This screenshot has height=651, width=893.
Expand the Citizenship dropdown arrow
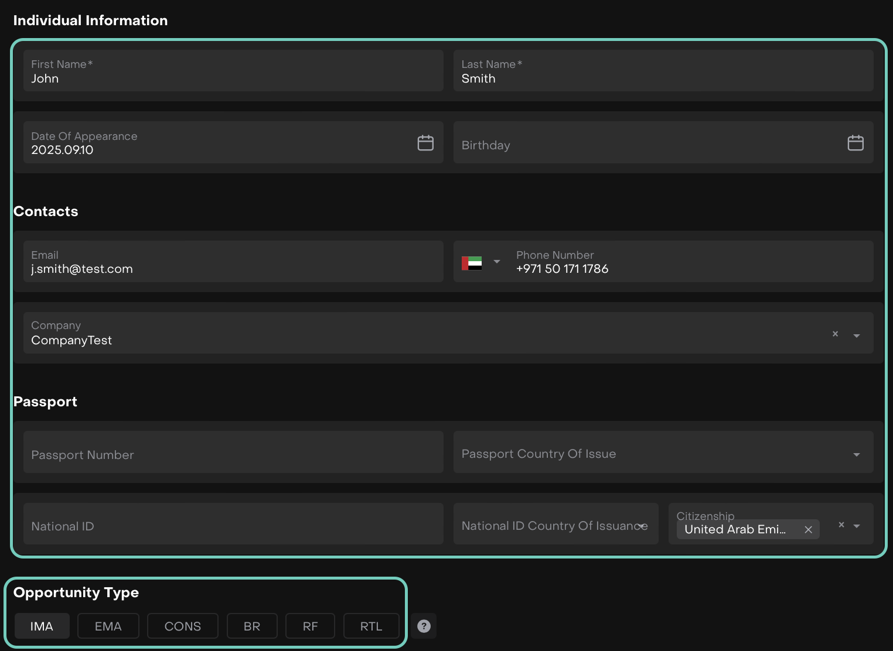click(x=856, y=526)
